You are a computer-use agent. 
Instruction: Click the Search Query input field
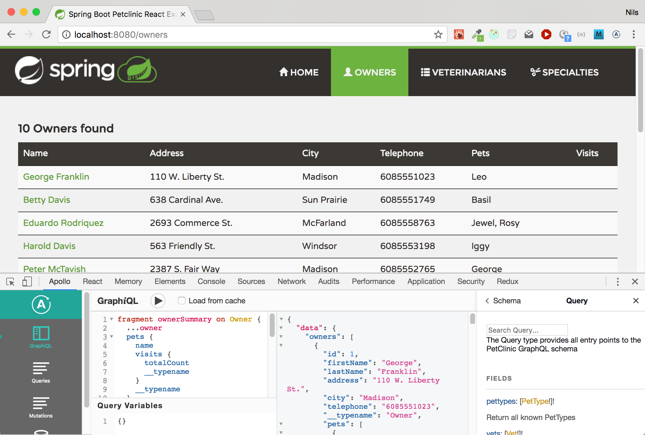pyautogui.click(x=527, y=330)
